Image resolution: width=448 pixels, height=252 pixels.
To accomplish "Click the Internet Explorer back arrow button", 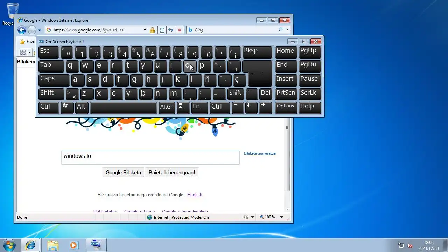I will (x=22, y=30).
